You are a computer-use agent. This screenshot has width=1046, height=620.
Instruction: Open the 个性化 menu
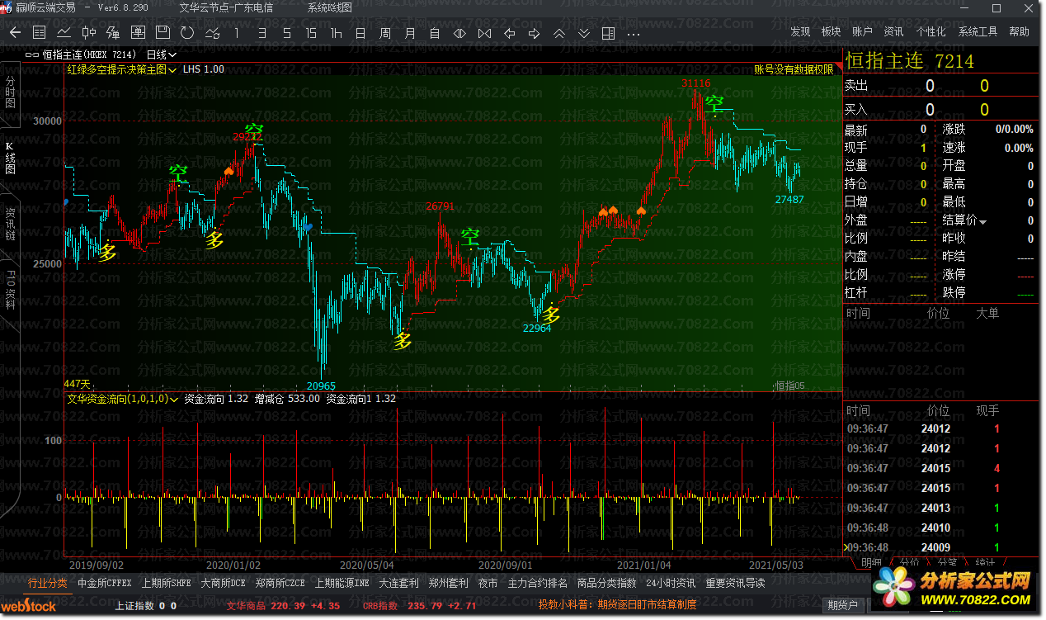931,31
